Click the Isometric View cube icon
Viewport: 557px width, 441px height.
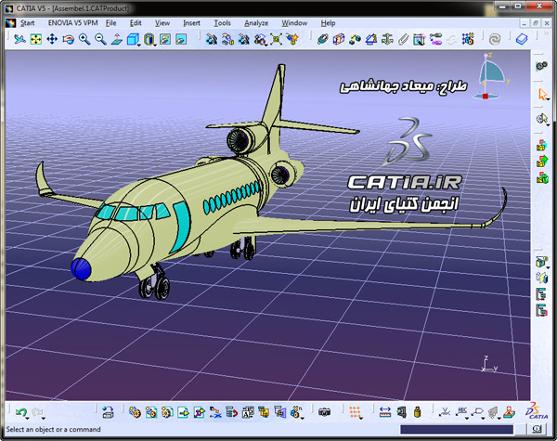pos(133,39)
